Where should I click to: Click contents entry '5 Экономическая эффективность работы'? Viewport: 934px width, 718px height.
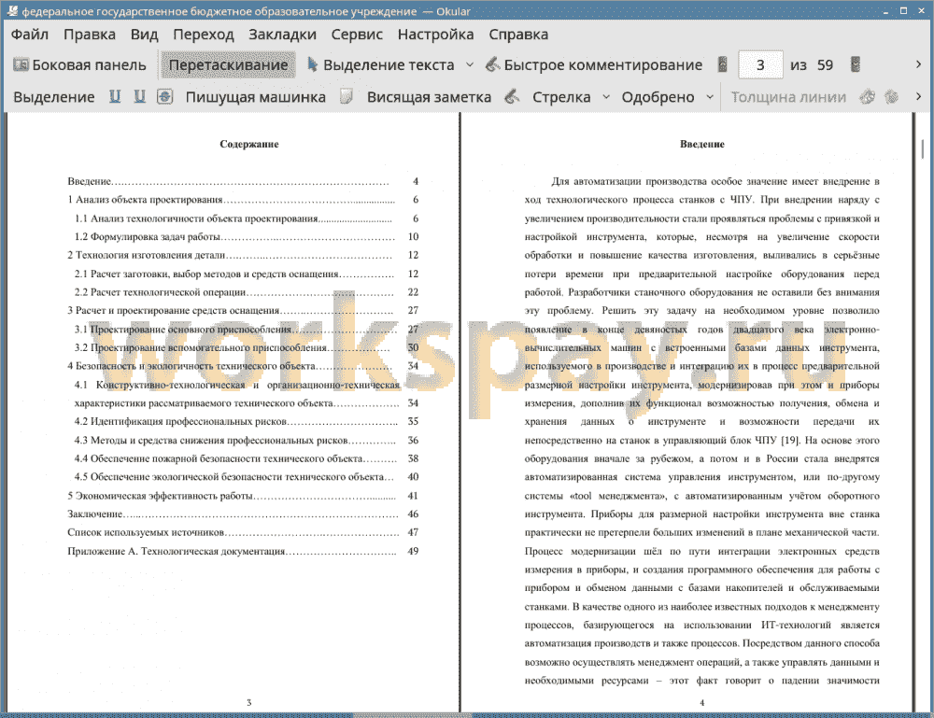pyautogui.click(x=243, y=496)
